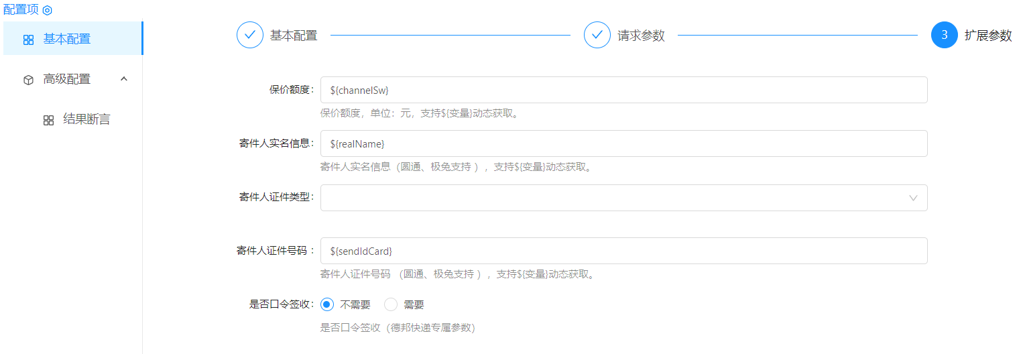
Task: Click the step 3 circle for 扩展参数
Action: (x=945, y=36)
